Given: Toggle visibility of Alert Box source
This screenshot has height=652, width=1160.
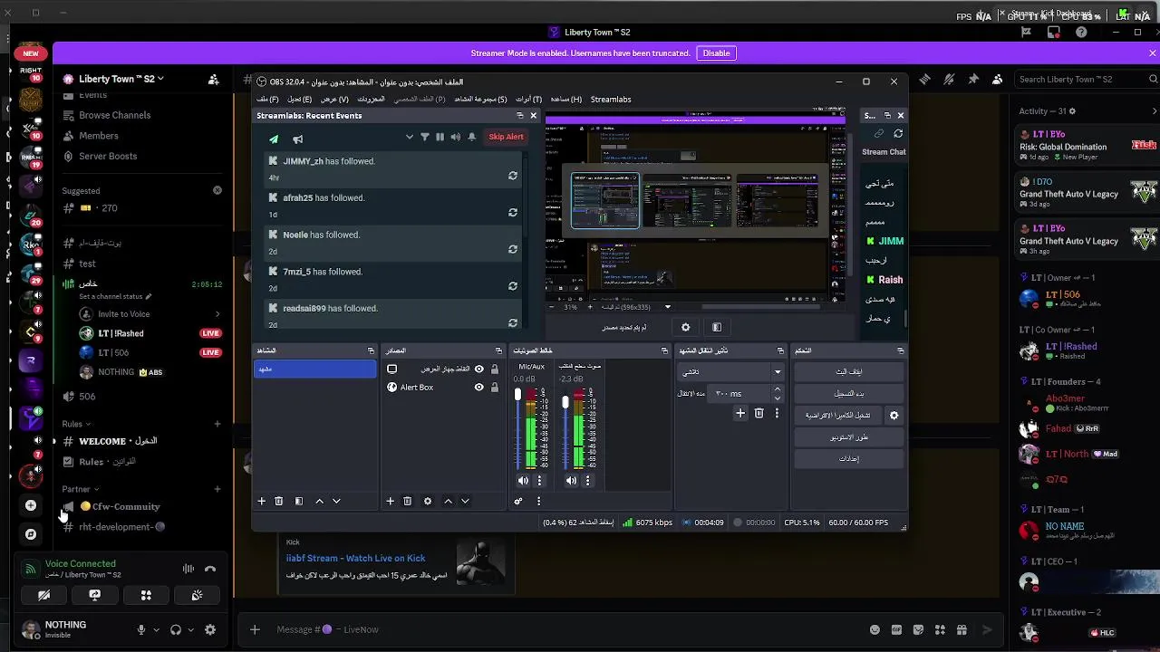Looking at the screenshot, I should click(x=478, y=388).
